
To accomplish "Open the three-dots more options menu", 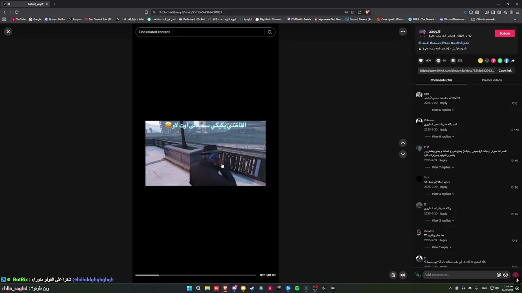I will click(403, 31).
